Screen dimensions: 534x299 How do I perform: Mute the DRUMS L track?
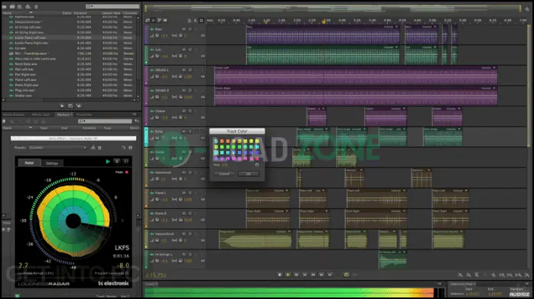click(x=184, y=70)
